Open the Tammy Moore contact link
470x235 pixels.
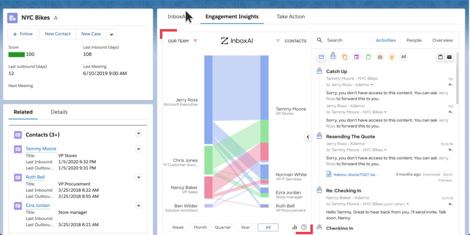pyautogui.click(x=41, y=149)
